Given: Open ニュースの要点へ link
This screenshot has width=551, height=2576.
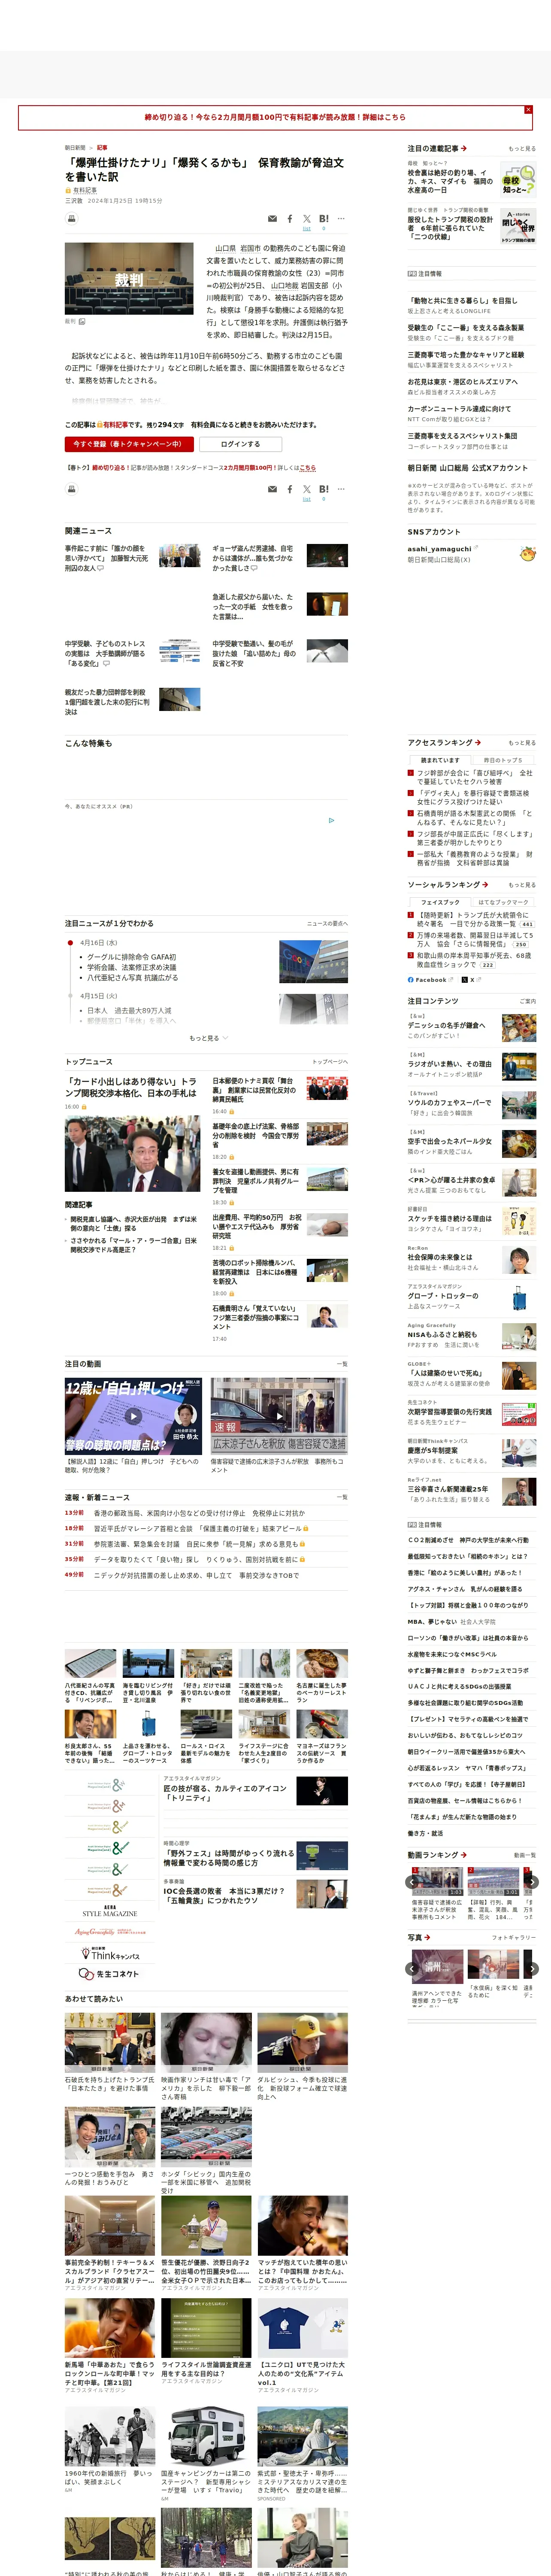Looking at the screenshot, I should (327, 924).
